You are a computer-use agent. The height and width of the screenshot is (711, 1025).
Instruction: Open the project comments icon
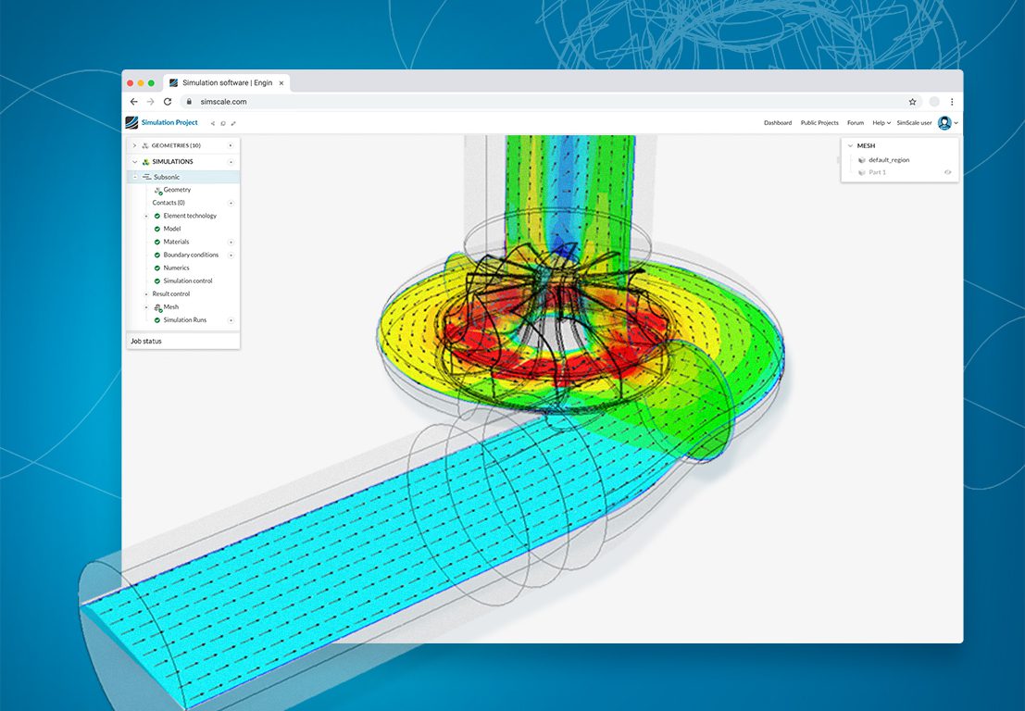tap(223, 123)
